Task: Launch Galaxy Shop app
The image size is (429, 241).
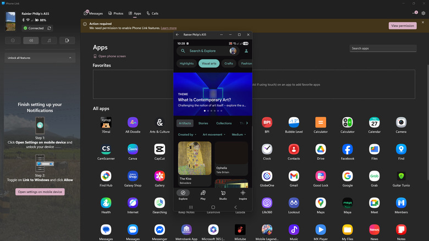Action: tap(133, 176)
